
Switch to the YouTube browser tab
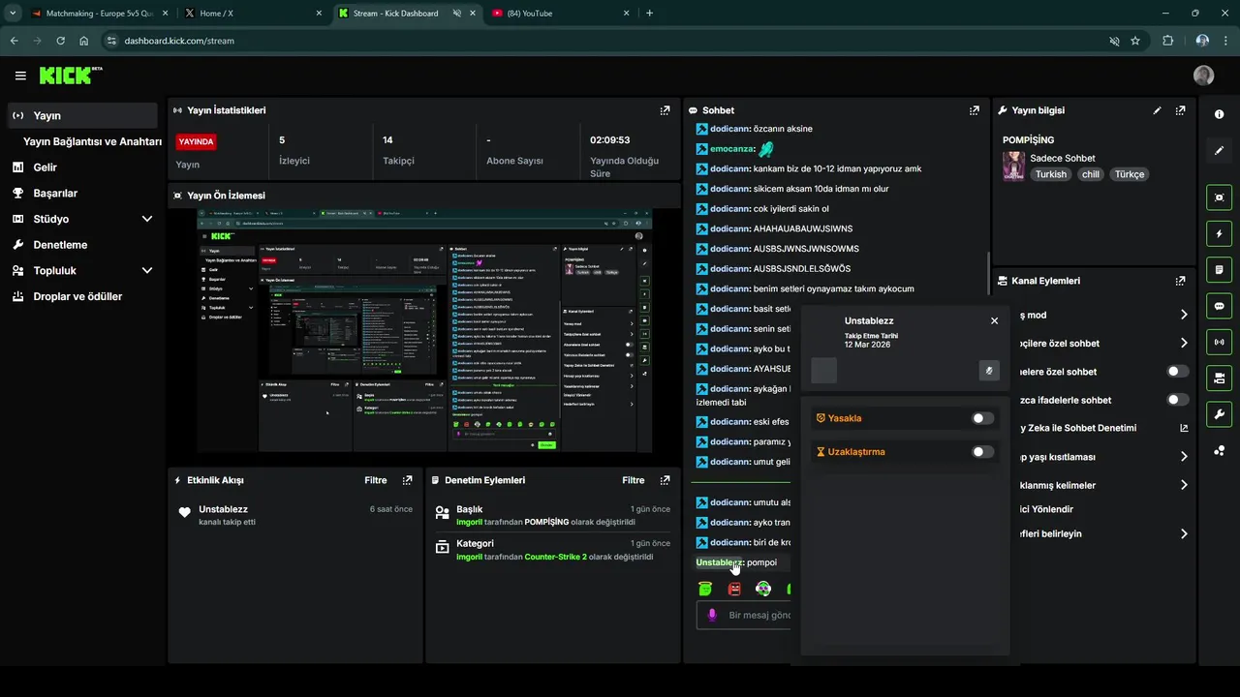pyautogui.click(x=562, y=14)
